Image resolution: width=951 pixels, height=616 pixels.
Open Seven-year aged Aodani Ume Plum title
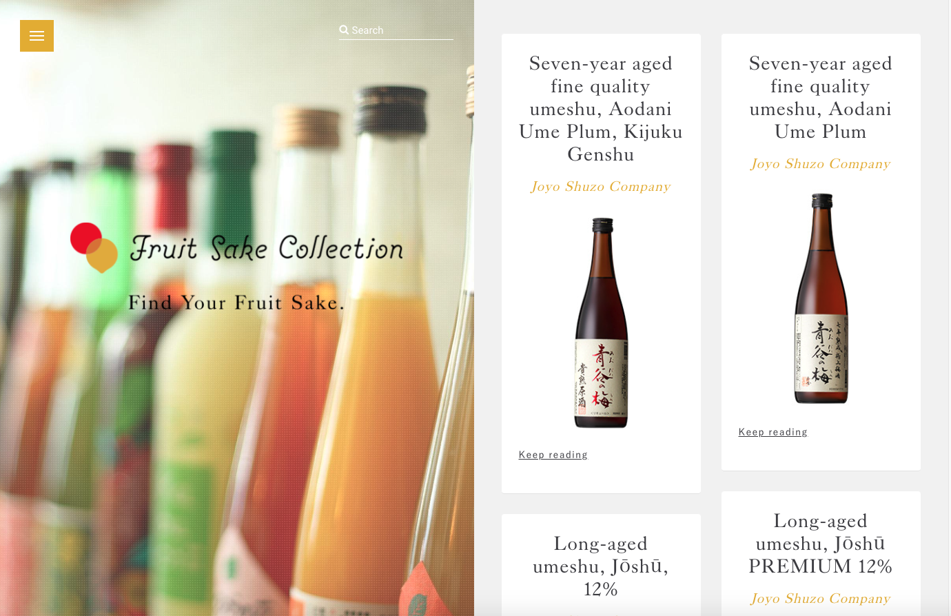821,97
